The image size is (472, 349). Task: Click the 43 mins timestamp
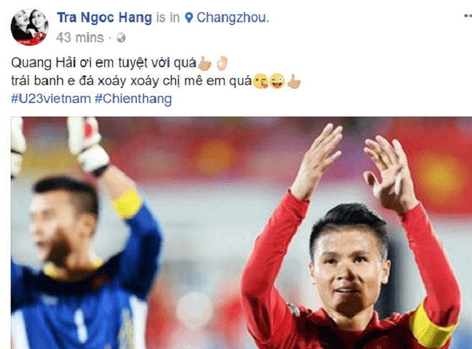click(x=80, y=38)
